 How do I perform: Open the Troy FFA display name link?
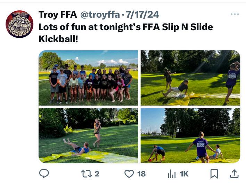(58, 15)
